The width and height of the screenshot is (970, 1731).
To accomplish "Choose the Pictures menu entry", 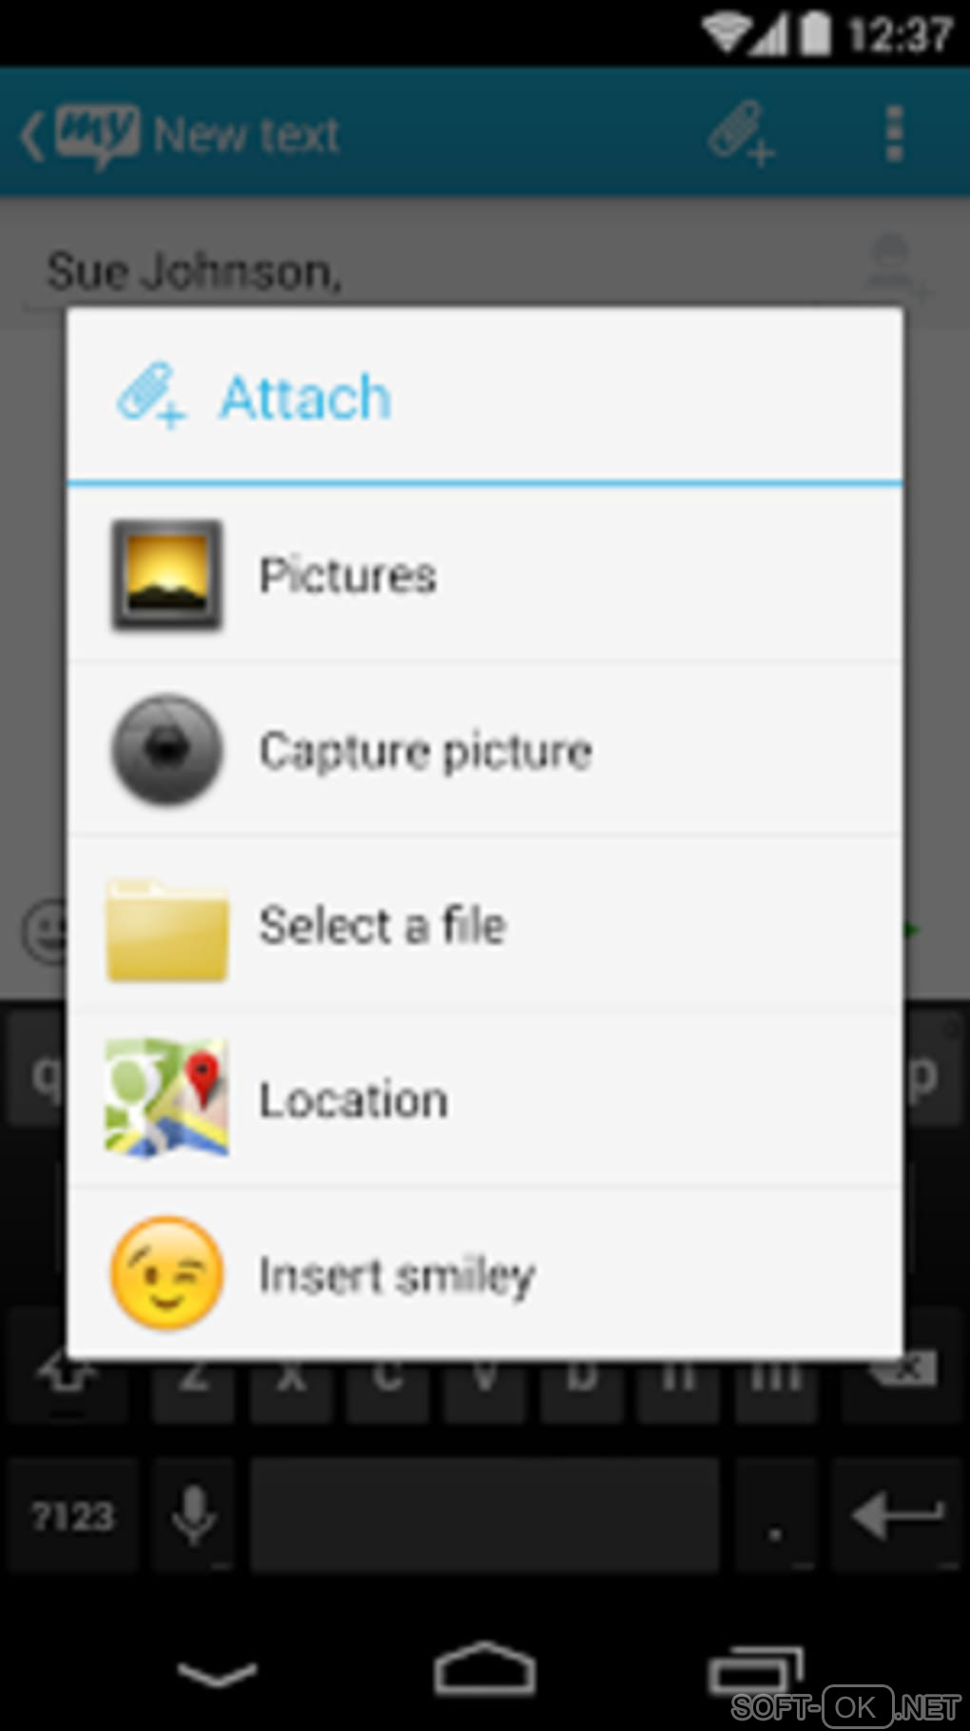I will pyautogui.click(x=485, y=575).
